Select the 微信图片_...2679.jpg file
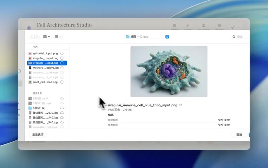This screenshot has height=168, width=268. (47, 113)
